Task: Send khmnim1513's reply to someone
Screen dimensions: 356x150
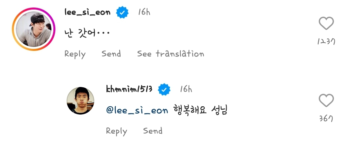Action: click(153, 131)
